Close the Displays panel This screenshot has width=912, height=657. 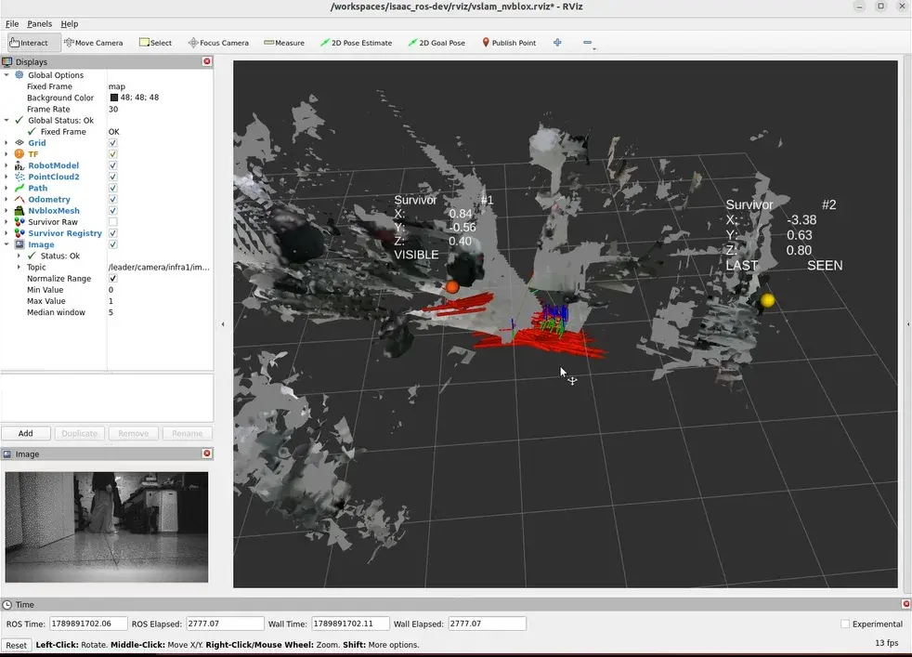pyautogui.click(x=206, y=61)
